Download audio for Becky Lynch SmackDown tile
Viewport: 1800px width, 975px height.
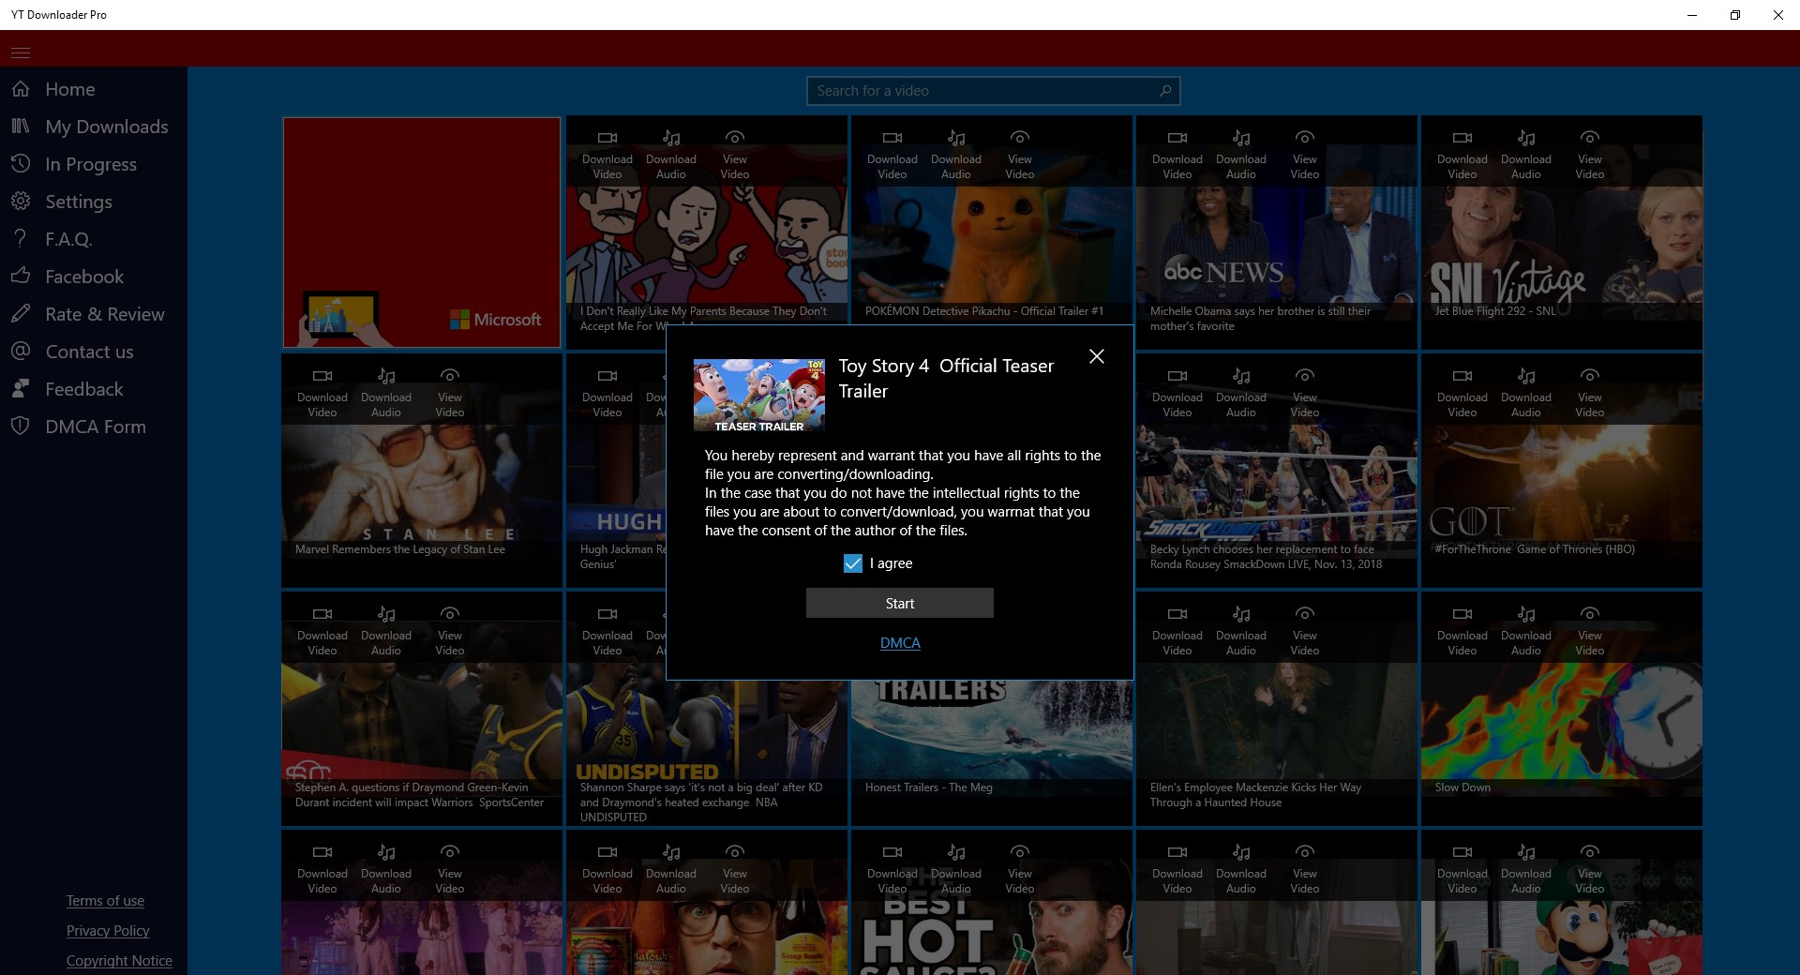pyautogui.click(x=1241, y=393)
